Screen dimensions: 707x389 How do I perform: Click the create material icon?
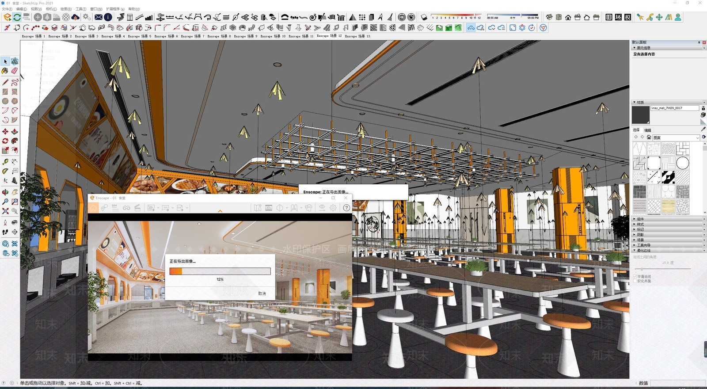(x=703, y=115)
